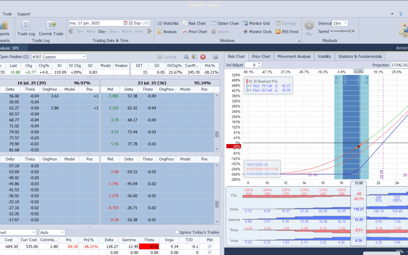The image size is (408, 255).
Task: Open the Tools menu
Action: (7, 14)
